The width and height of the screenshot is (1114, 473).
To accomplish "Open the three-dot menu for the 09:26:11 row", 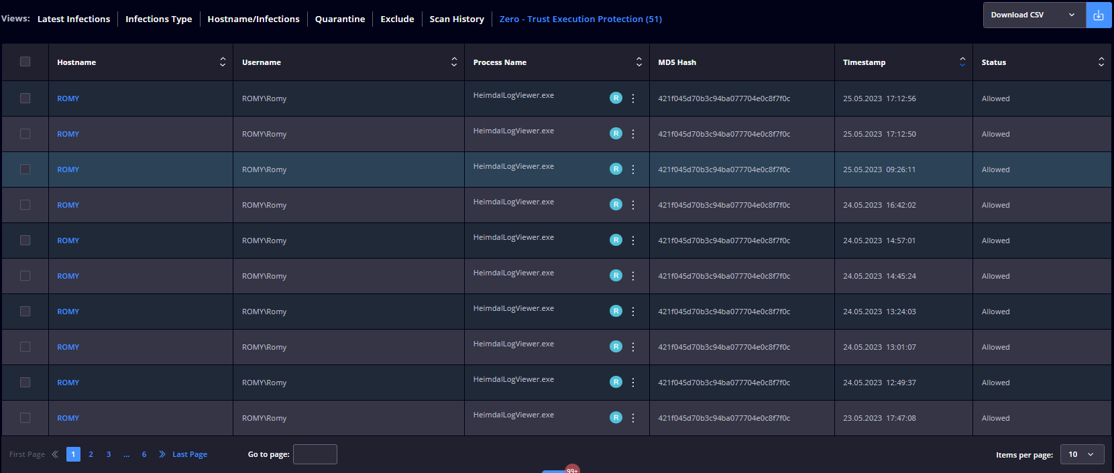I will pos(632,169).
